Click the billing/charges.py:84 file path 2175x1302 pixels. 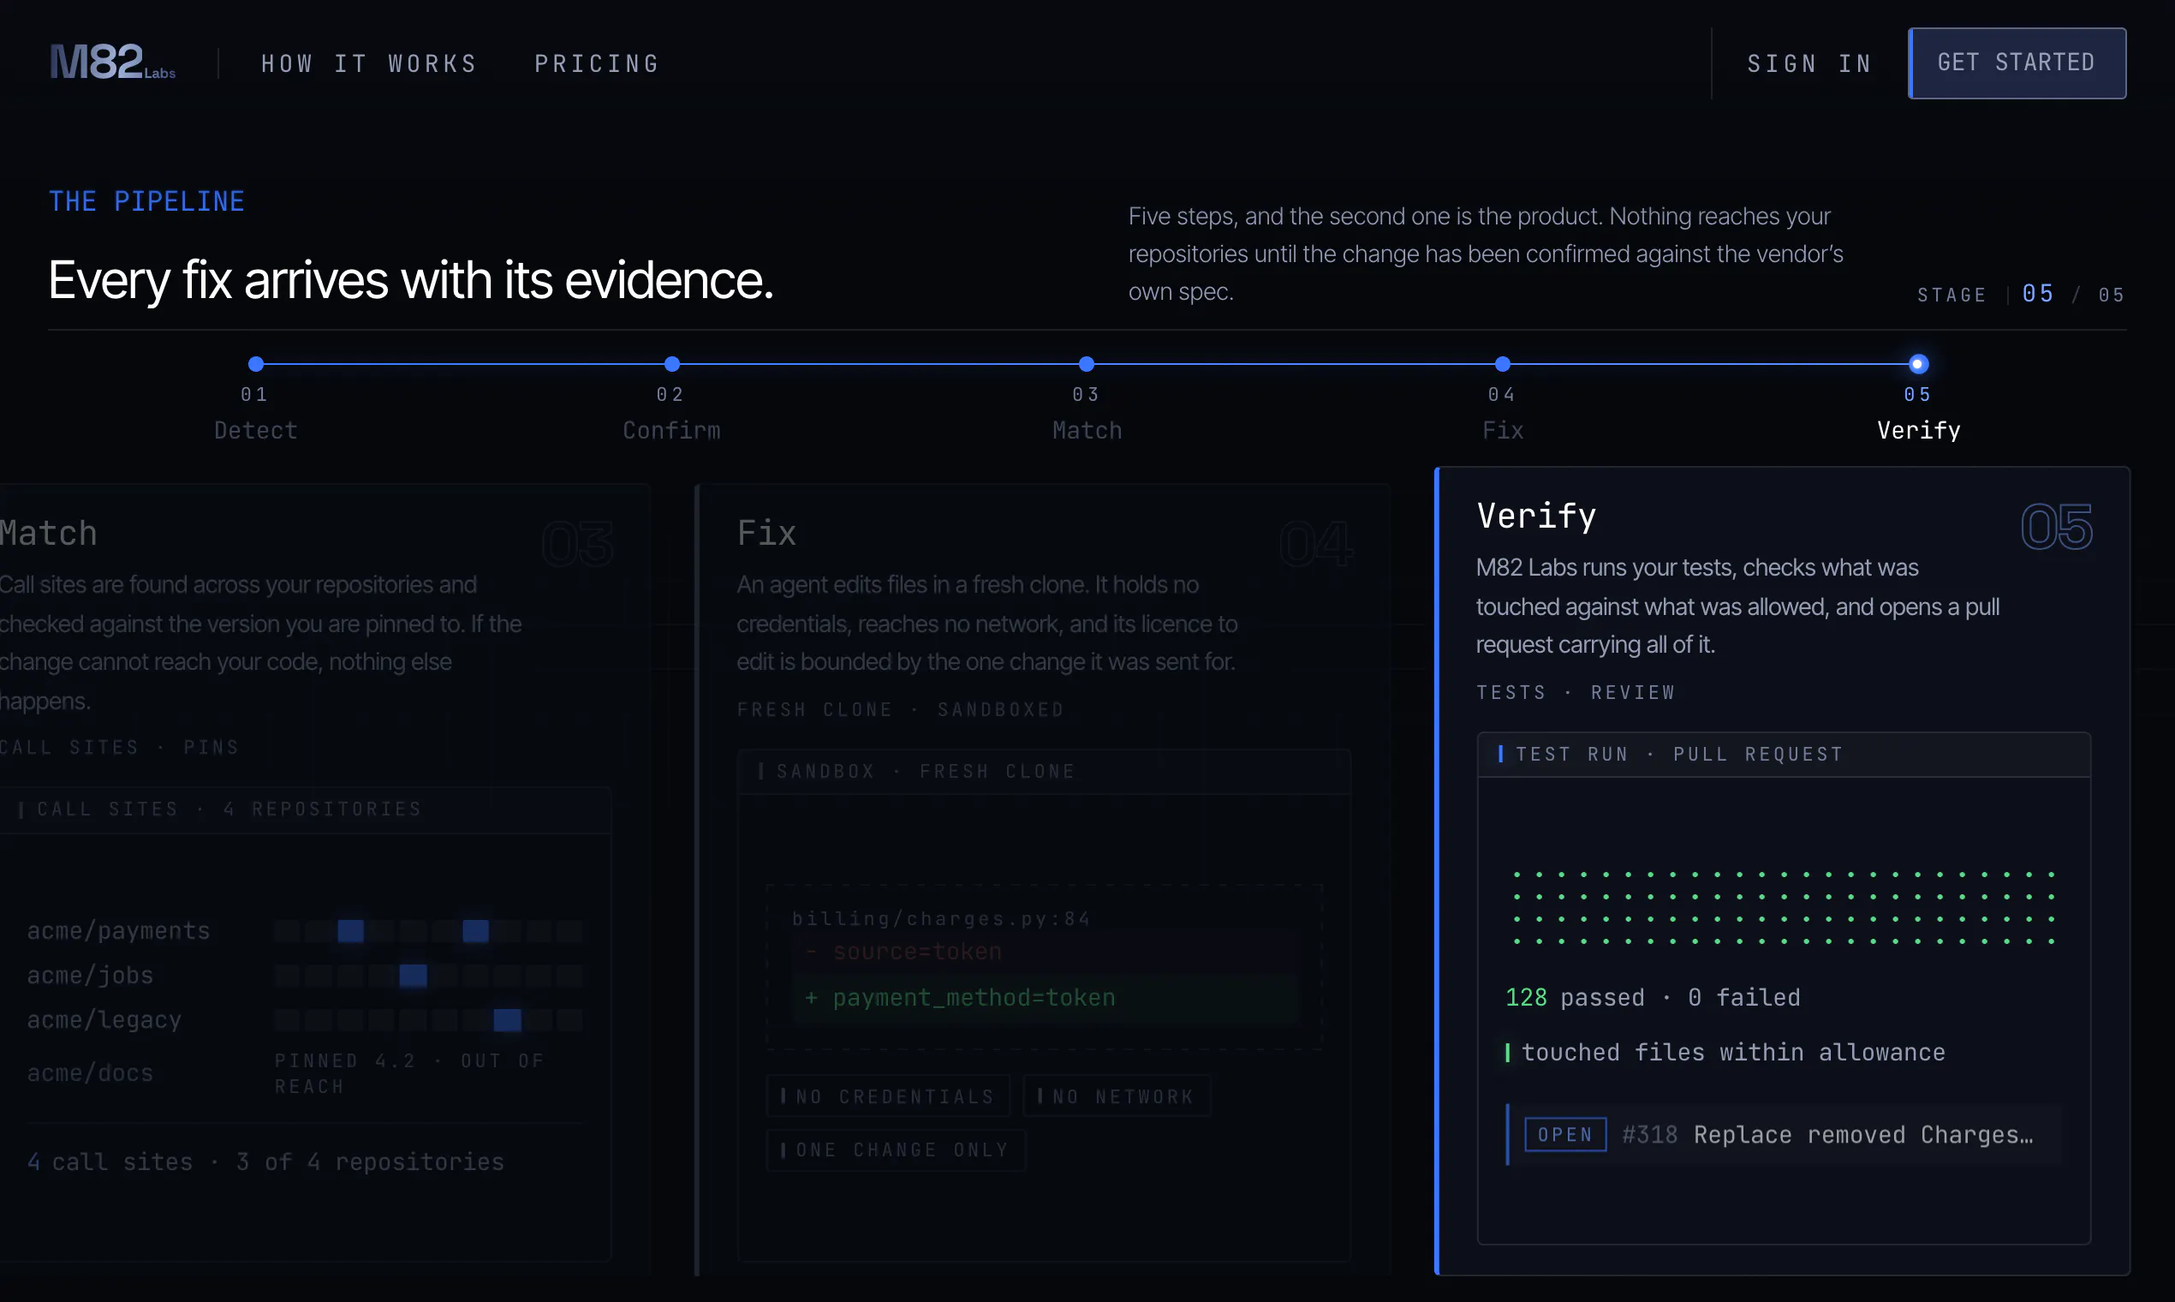pyautogui.click(x=941, y=918)
